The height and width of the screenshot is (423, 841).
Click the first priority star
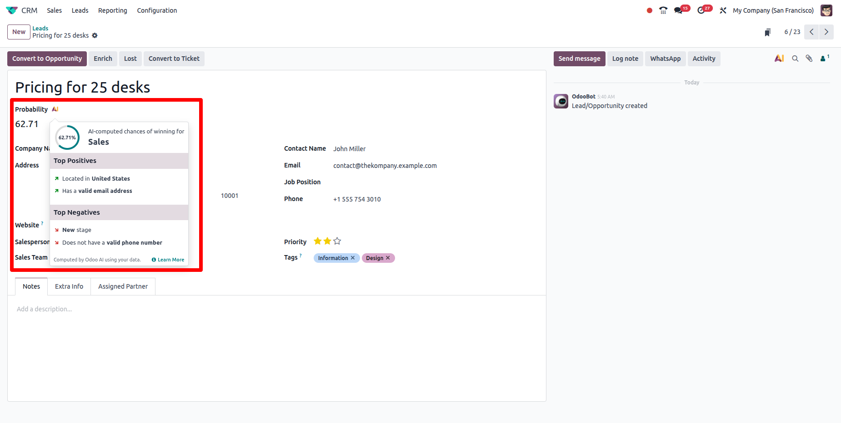pyautogui.click(x=317, y=241)
